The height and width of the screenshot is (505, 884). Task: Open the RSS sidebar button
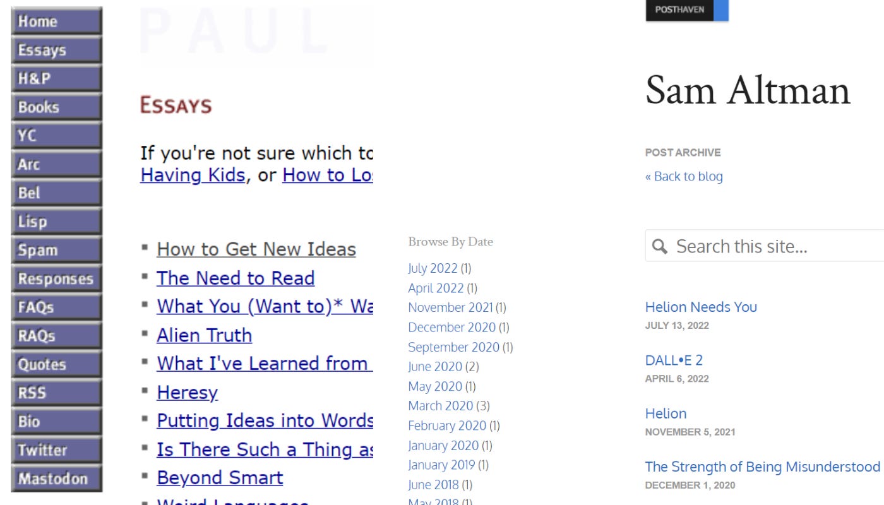[x=57, y=393]
